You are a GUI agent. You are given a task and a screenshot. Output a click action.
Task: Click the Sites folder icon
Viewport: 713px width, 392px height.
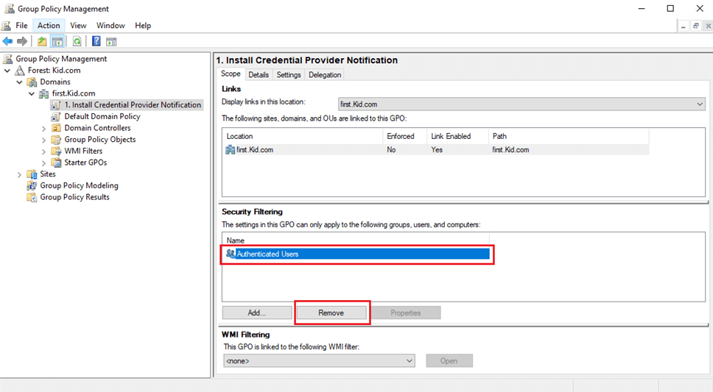click(32, 174)
